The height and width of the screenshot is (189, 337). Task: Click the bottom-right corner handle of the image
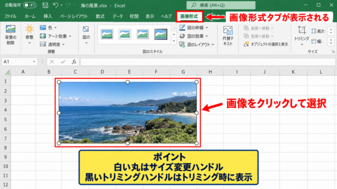pos(196,143)
